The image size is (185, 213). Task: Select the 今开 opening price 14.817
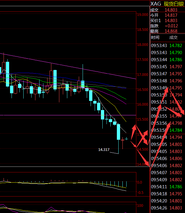[x=171, y=15]
